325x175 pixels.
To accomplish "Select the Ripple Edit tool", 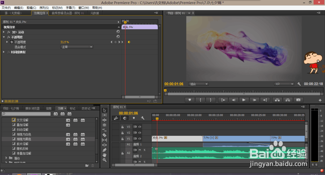I will (104, 120).
